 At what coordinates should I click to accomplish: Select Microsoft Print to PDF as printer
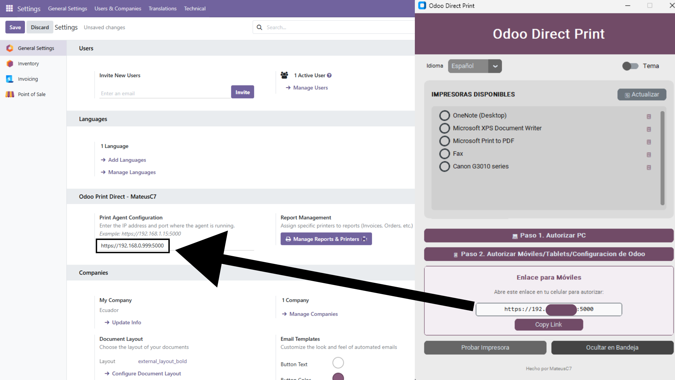click(444, 141)
